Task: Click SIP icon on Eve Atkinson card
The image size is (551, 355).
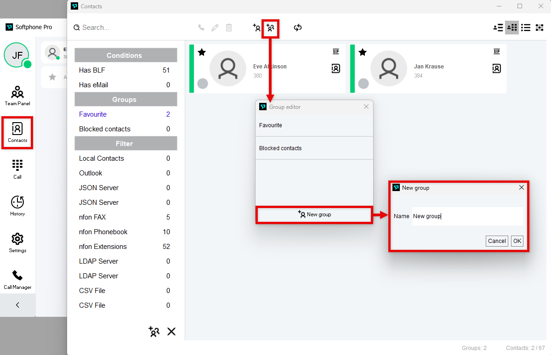Action: pyautogui.click(x=336, y=51)
